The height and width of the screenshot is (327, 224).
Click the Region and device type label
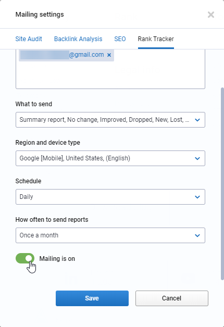[48, 143]
